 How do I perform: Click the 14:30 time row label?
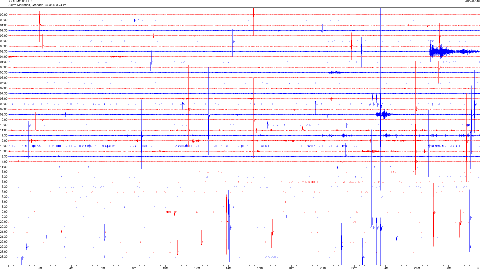[4, 167]
